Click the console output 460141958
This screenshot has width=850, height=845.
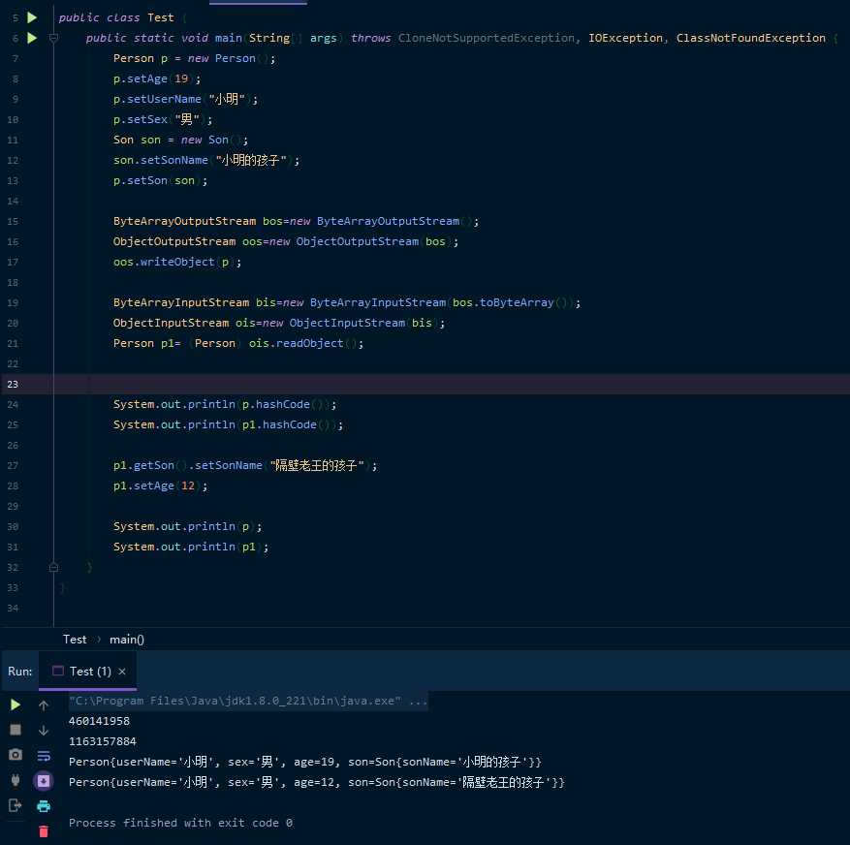[99, 721]
